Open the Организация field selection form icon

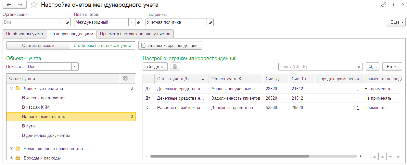(x=68, y=22)
